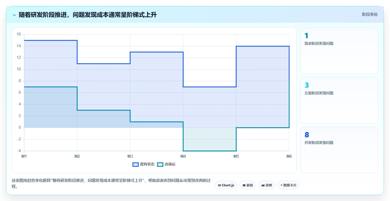
Task: Toggle the 原有状态 legend item
Action: (143, 164)
